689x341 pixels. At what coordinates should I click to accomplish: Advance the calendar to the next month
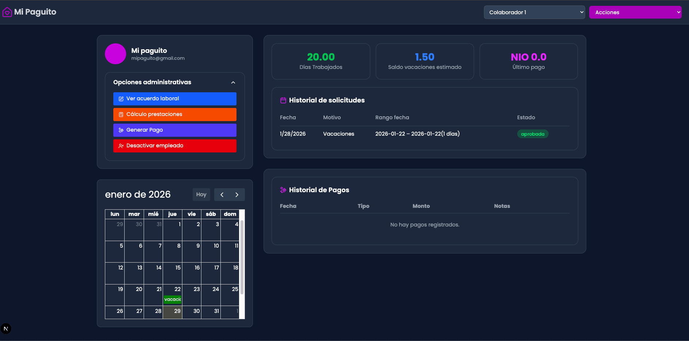[237, 194]
